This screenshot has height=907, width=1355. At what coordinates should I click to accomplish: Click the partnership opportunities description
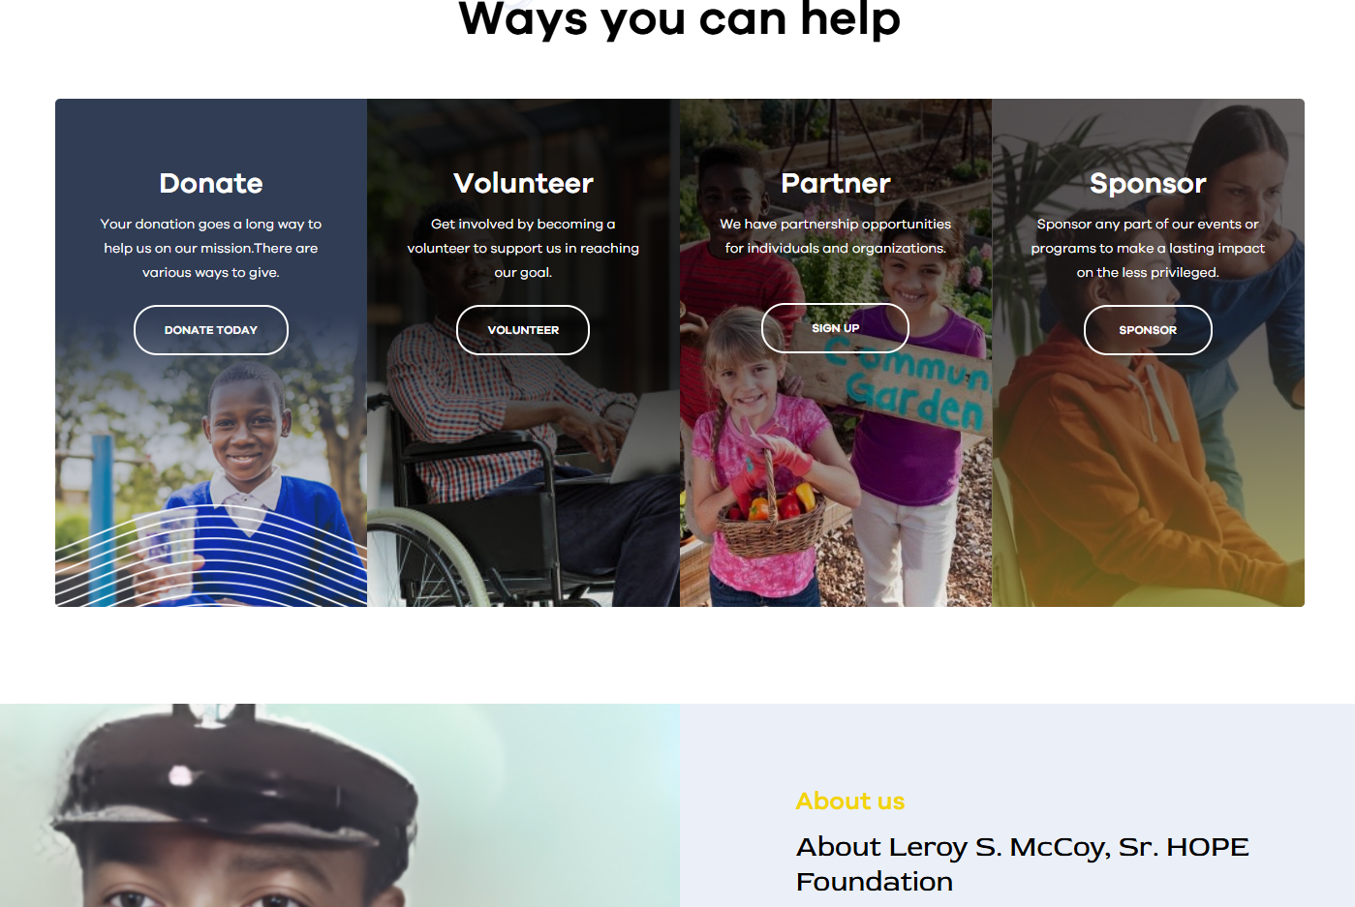pos(836,236)
